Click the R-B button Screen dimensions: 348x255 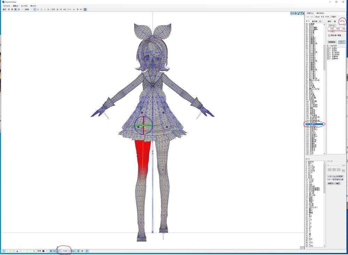(x=323, y=17)
